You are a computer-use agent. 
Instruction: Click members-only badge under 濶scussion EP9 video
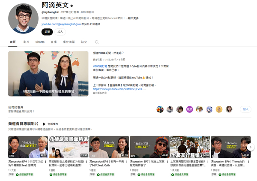[x=24, y=175]
